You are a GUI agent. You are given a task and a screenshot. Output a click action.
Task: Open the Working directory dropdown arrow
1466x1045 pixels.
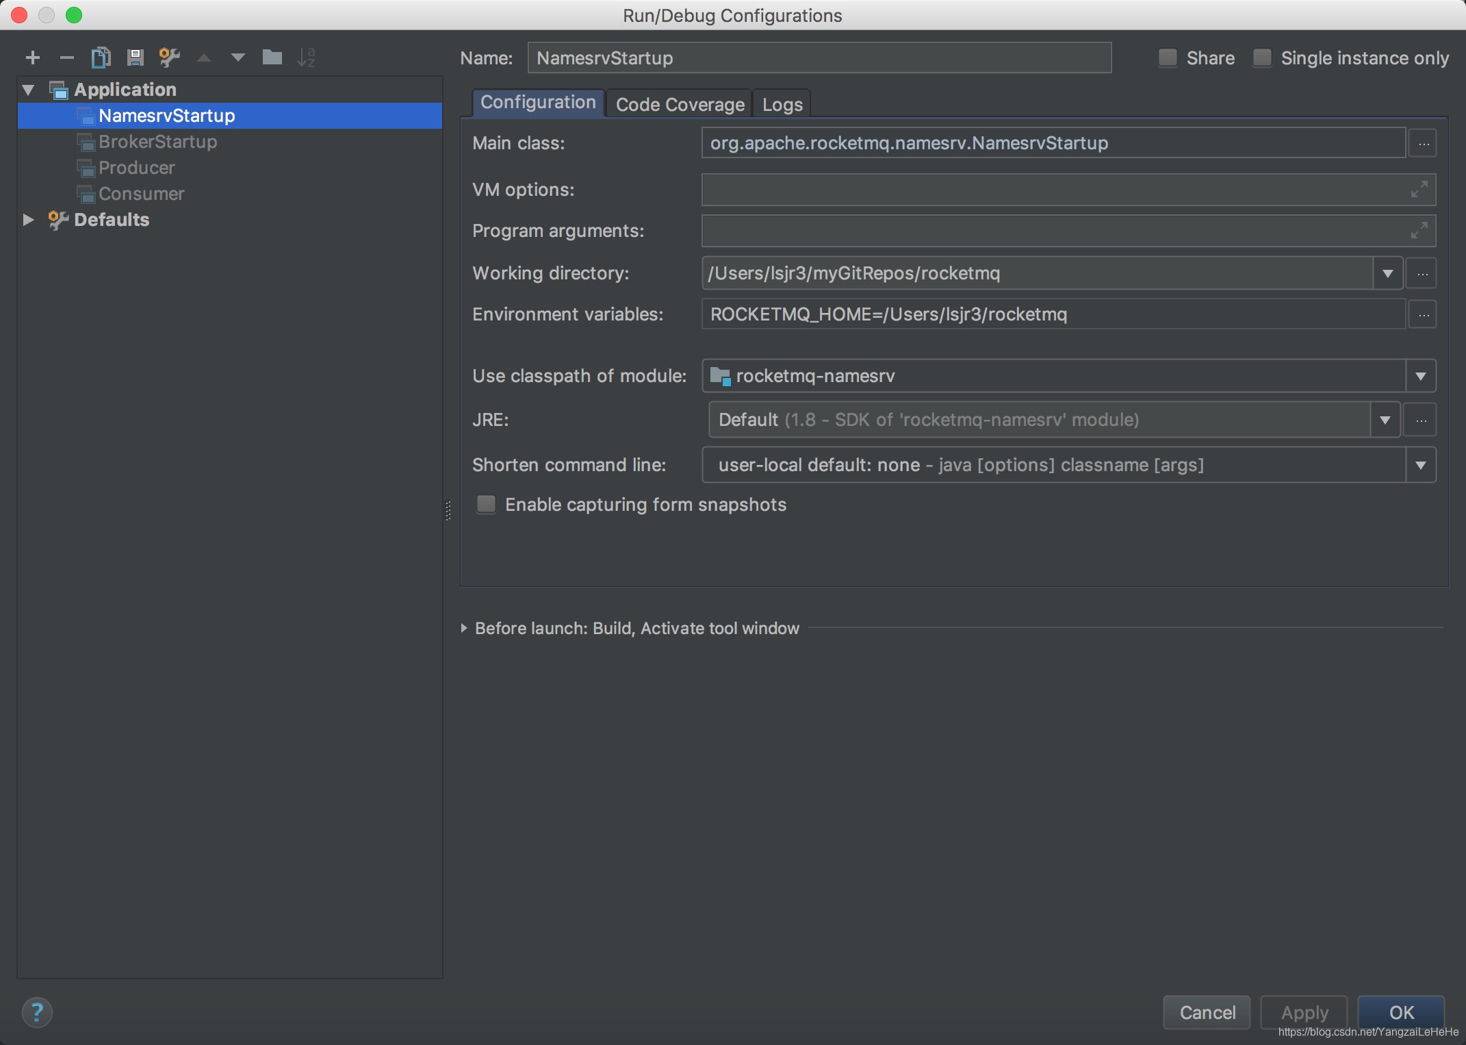(x=1387, y=273)
